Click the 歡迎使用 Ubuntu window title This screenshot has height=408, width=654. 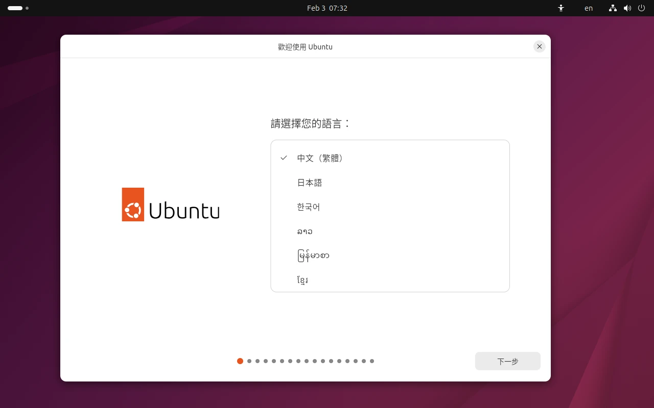305,47
